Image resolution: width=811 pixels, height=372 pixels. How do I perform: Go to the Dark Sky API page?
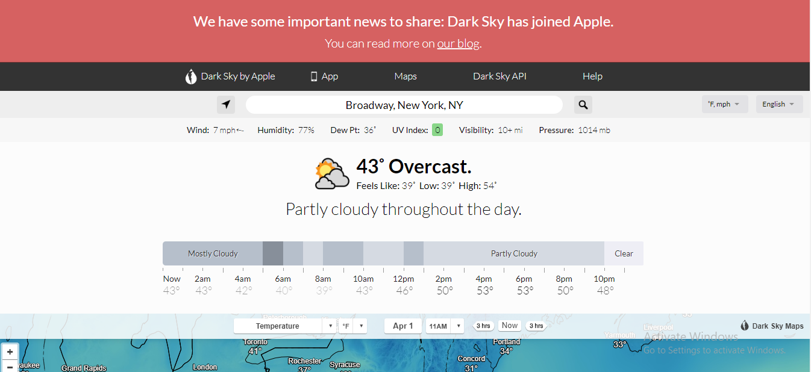[499, 76]
